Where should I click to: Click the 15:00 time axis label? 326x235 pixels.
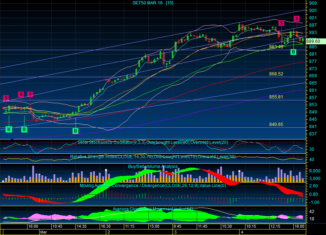click(x=154, y=226)
